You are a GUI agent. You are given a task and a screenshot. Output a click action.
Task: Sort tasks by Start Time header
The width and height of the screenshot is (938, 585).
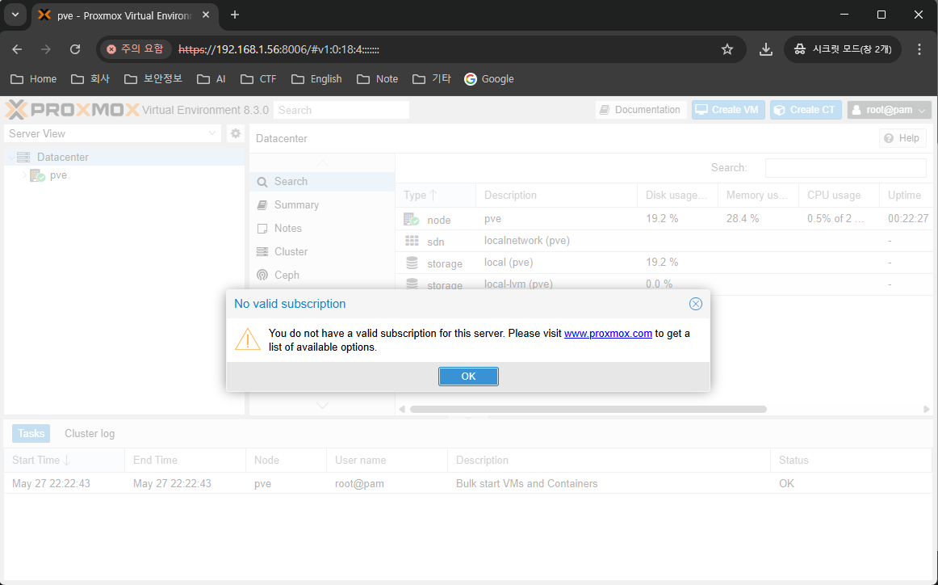[x=64, y=460]
